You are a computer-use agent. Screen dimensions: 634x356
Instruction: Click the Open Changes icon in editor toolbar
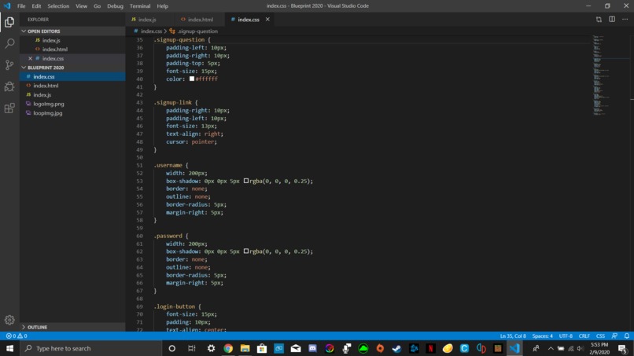(599, 20)
